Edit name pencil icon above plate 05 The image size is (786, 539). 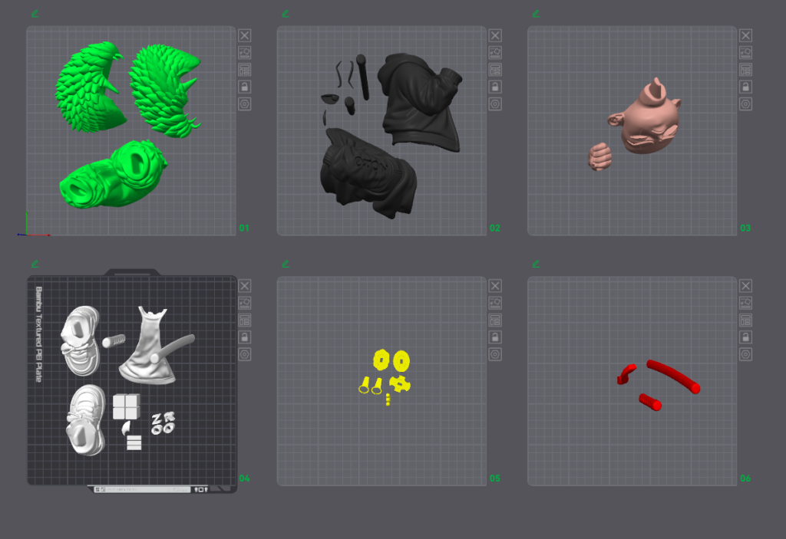[286, 264]
